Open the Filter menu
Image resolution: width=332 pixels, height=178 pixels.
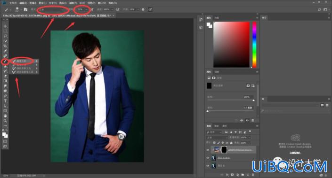(x=73, y=3)
